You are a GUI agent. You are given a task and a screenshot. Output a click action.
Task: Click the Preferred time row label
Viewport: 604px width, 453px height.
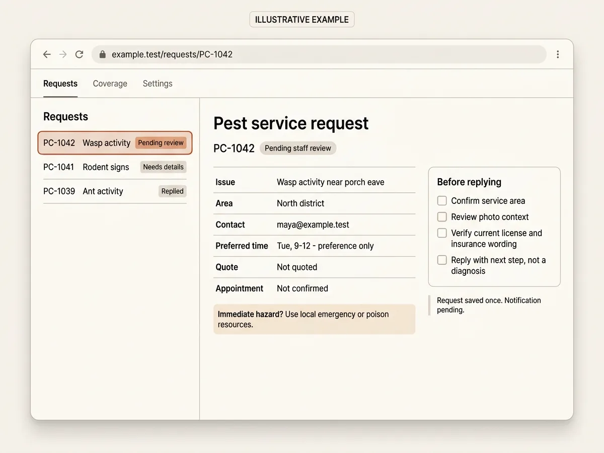(242, 246)
